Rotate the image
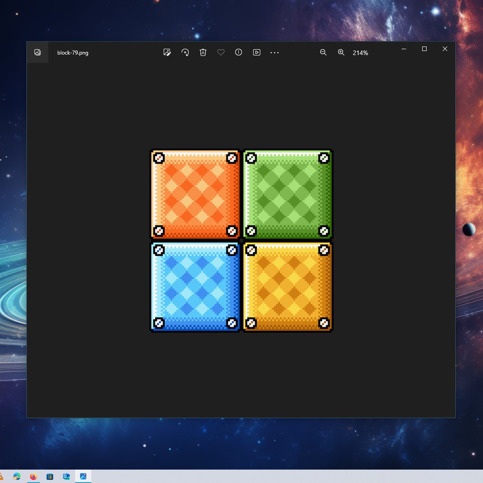The height and width of the screenshot is (483, 483). [185, 52]
